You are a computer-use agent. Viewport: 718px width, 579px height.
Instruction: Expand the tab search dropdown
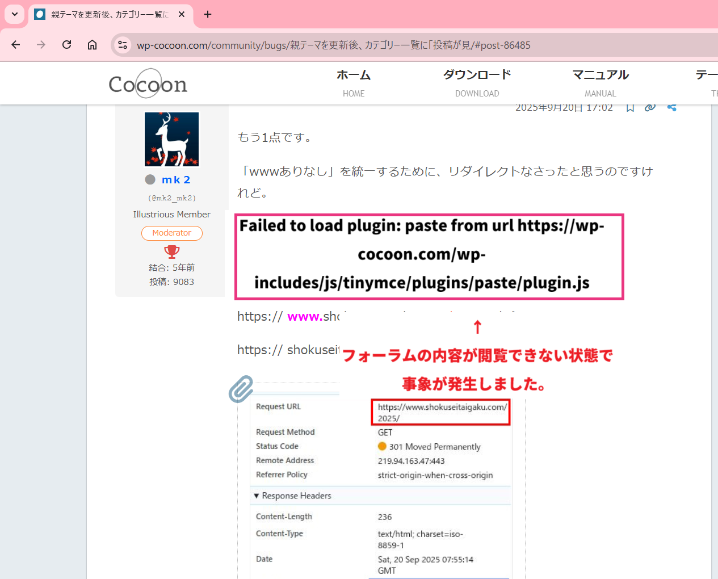[15, 14]
